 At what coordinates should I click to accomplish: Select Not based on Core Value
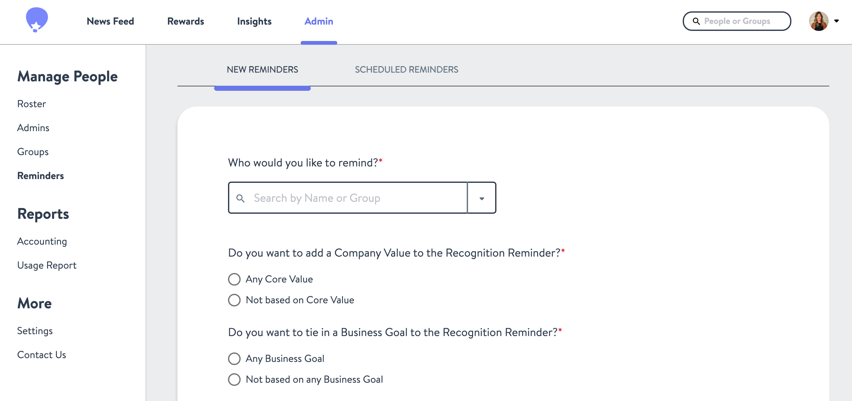[234, 300]
